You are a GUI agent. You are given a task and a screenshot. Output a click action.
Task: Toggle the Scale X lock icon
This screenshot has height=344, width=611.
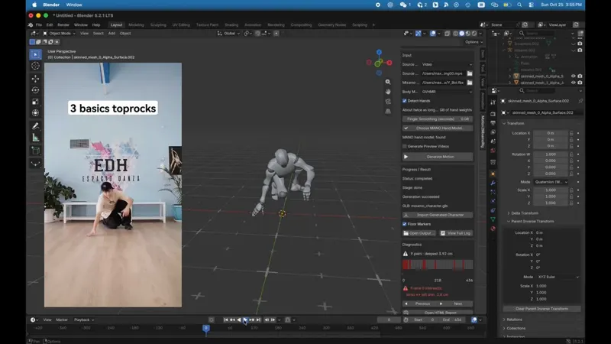pos(571,190)
